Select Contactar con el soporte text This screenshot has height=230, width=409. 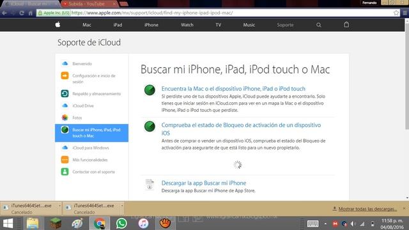pyautogui.click(x=94, y=172)
